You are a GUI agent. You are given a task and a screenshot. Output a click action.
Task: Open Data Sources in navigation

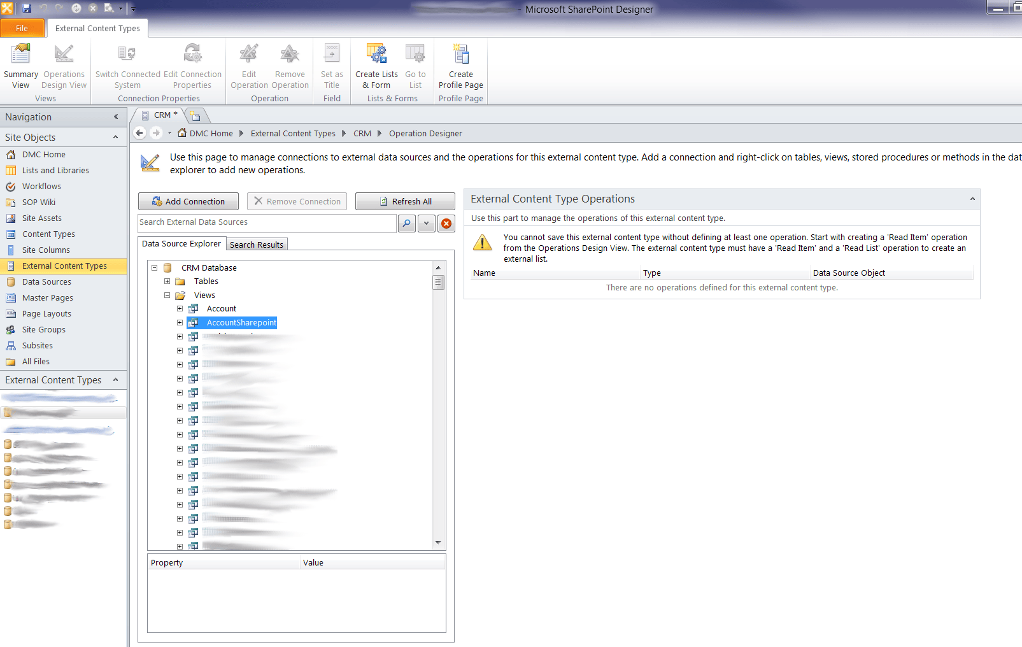pyautogui.click(x=46, y=282)
